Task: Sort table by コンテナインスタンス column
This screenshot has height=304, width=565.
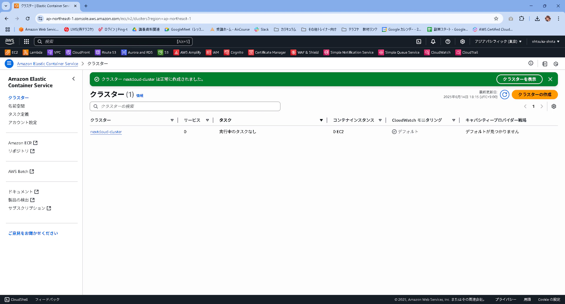Action: (380, 120)
